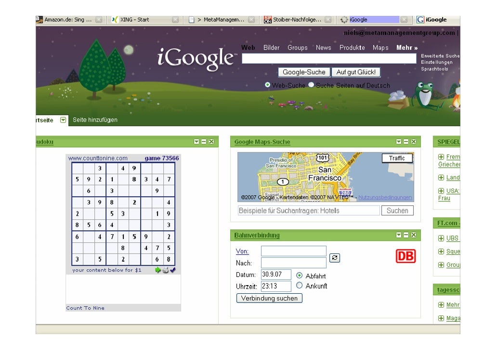Open the Google Maps-Suche gadget menu arrow
Image resolution: width=496 pixels, height=350 pixels.
(x=399, y=141)
